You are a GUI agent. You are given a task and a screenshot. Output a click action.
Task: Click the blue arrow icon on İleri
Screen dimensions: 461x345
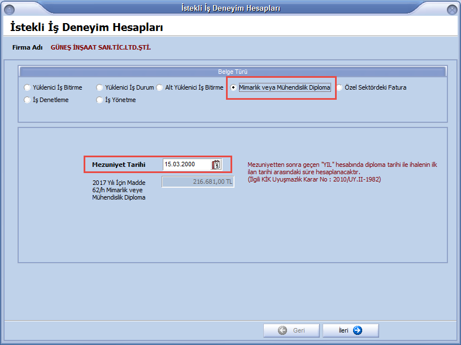click(357, 331)
